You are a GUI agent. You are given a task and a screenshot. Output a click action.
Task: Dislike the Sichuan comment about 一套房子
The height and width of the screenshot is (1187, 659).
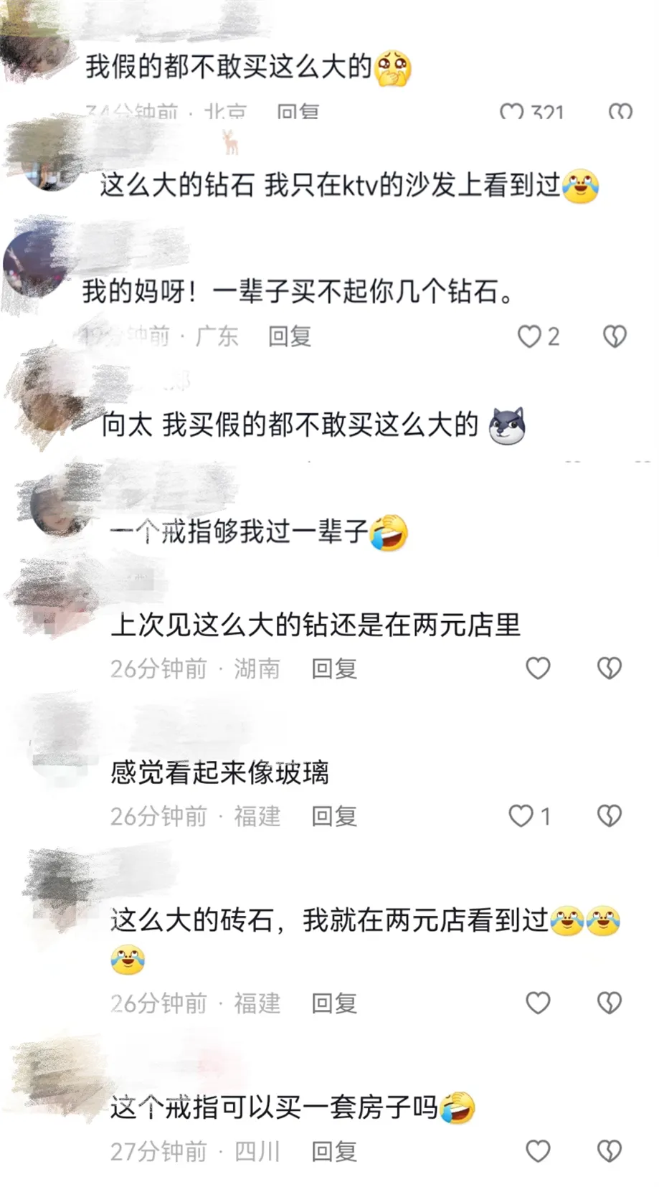coord(610,1151)
